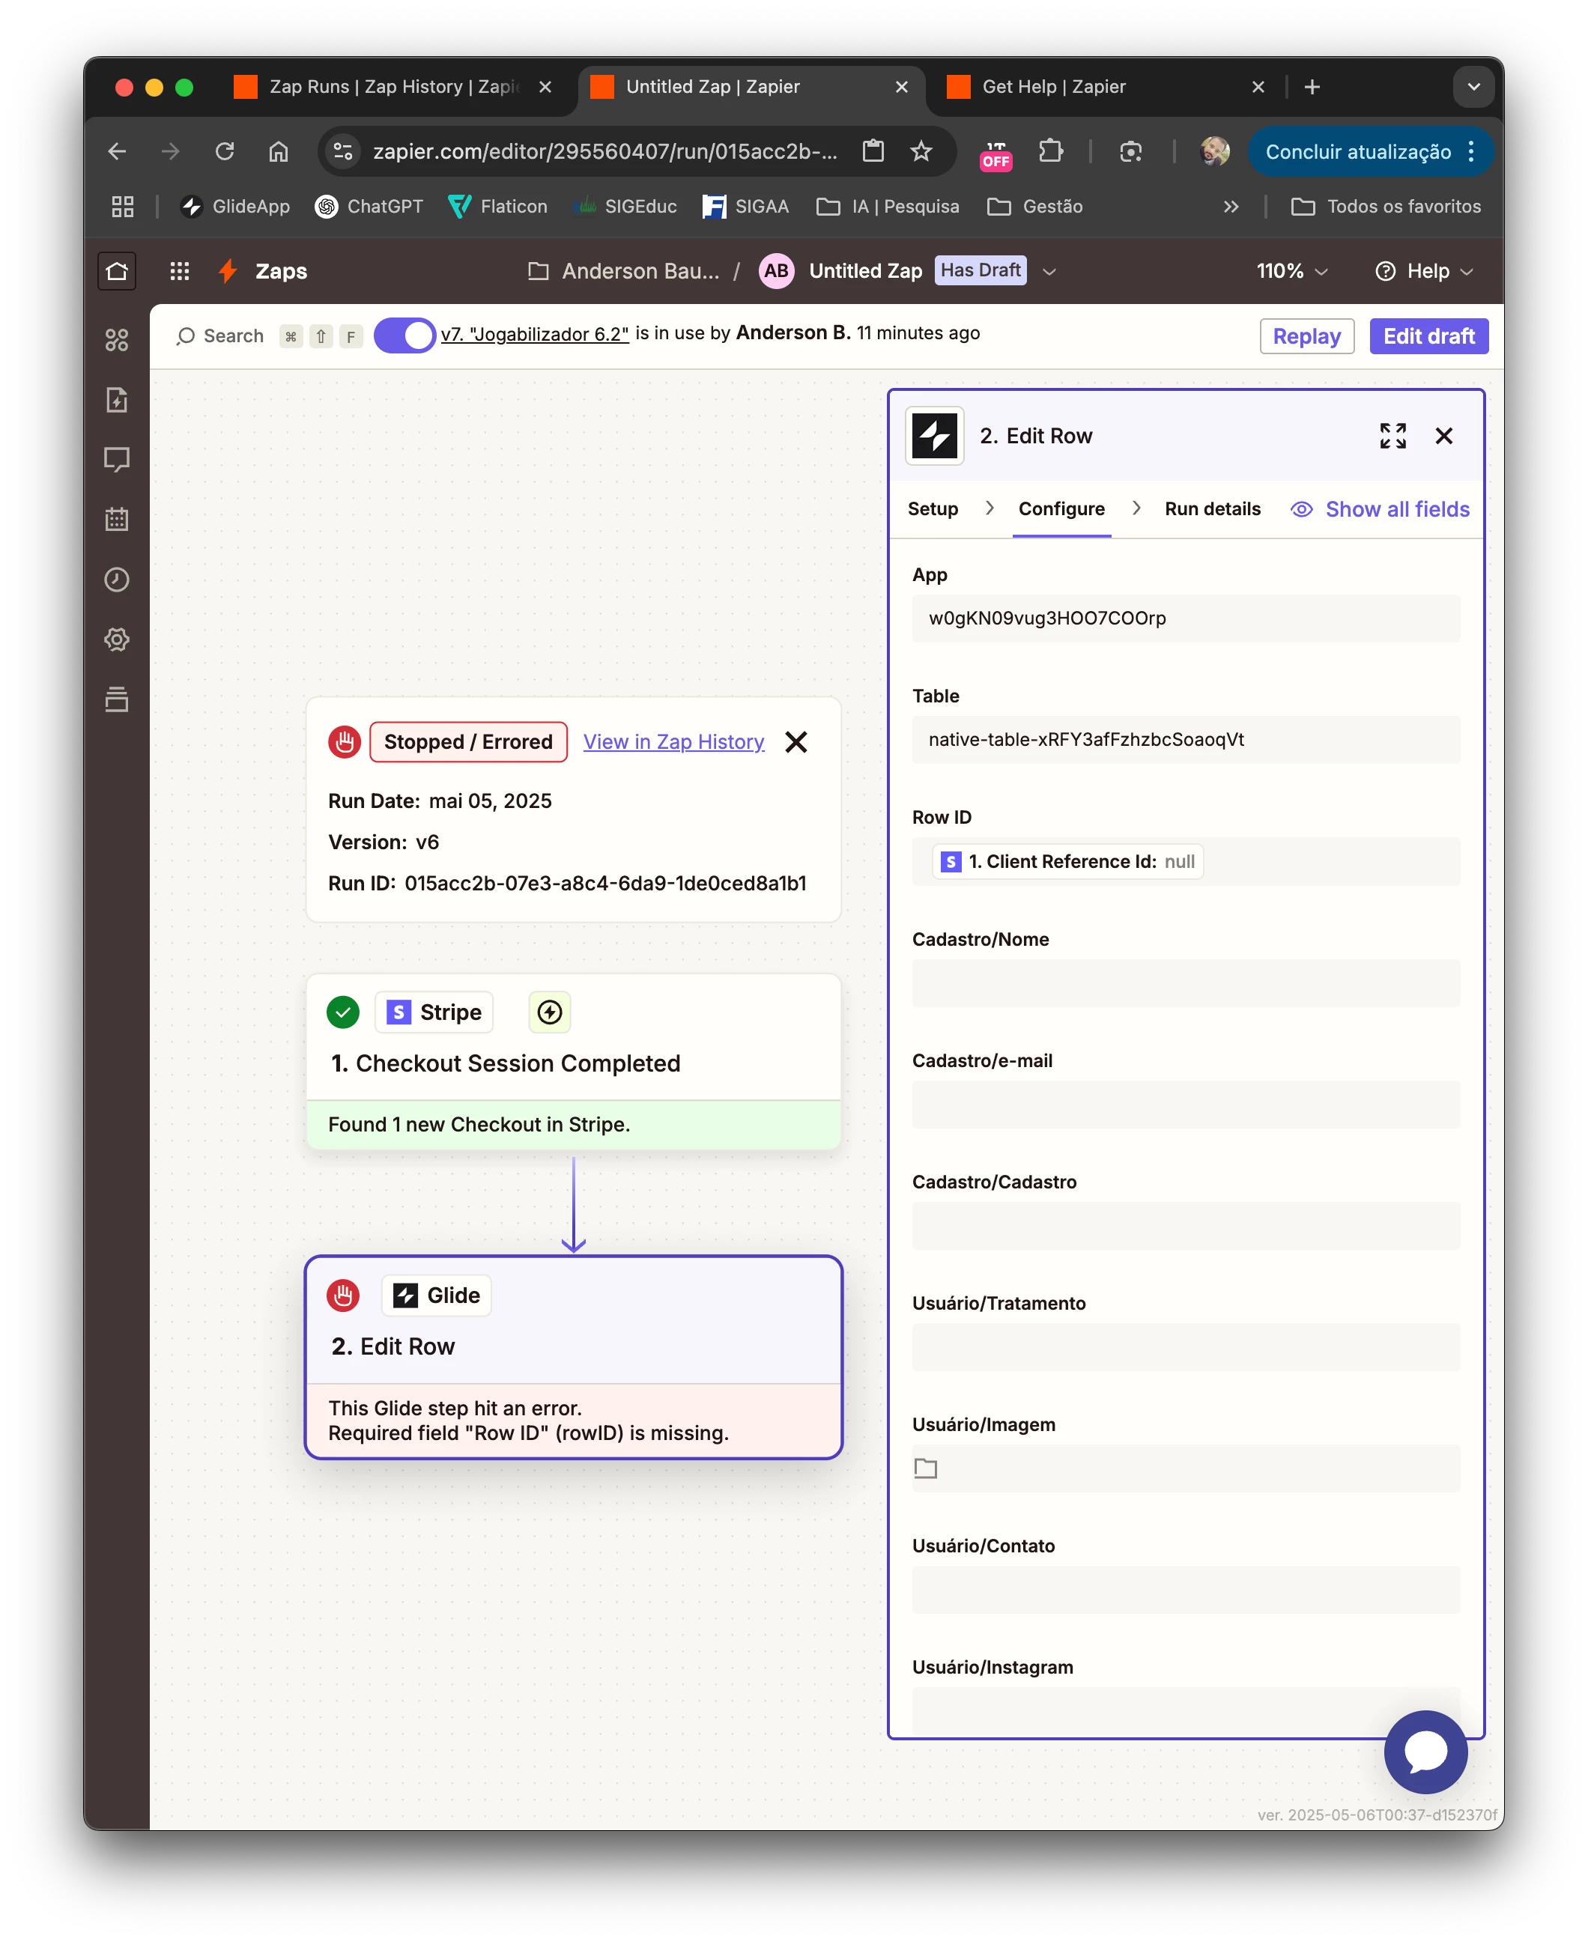Click the Glide app badge on step 2
Viewport: 1588px width, 1941px height.
pos(437,1295)
